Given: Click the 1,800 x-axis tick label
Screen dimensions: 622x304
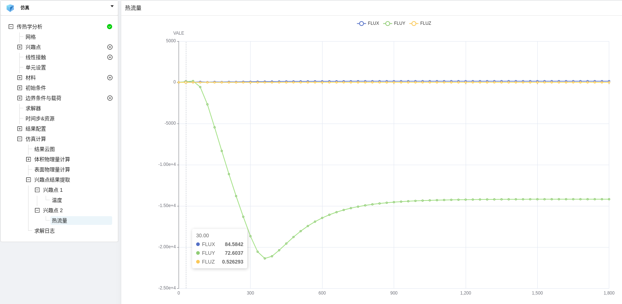Looking at the screenshot, I should [609, 293].
